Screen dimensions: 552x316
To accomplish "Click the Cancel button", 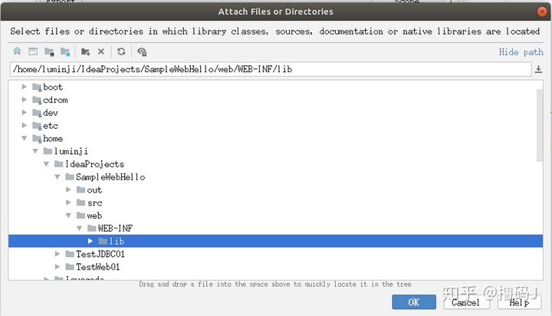I will (x=466, y=302).
